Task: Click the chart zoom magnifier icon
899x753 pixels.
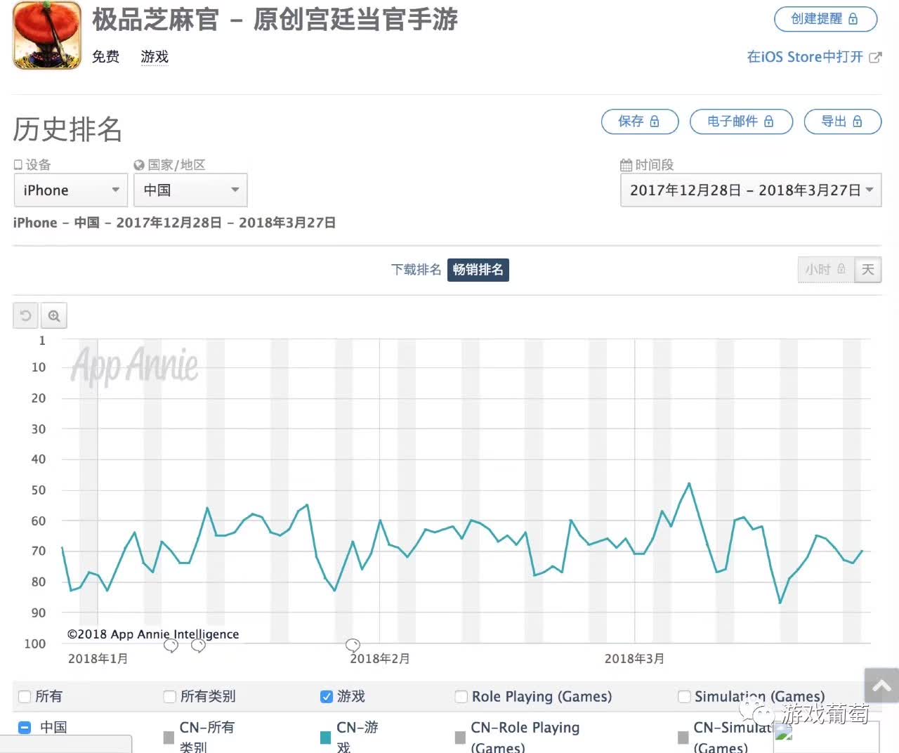Action: [54, 316]
